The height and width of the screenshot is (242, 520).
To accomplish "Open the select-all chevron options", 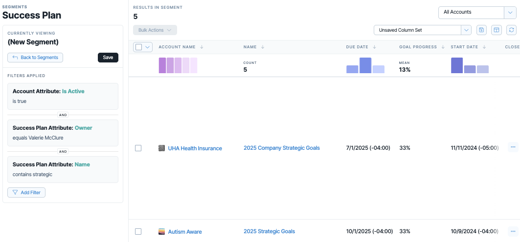I will tap(148, 47).
